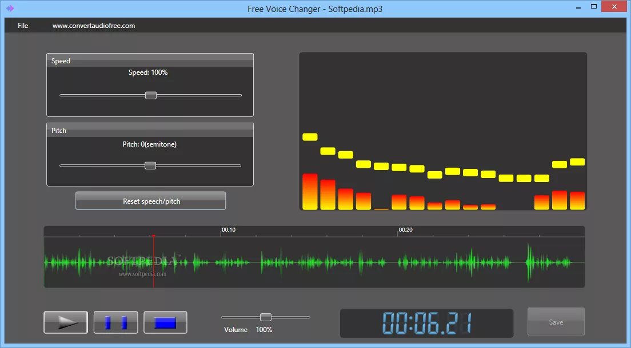Click the Pitch panel header
The width and height of the screenshot is (631, 348).
point(58,130)
